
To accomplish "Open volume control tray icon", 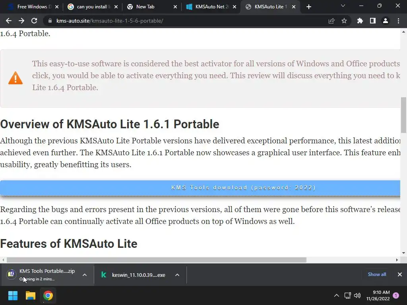I will [x=357, y=295].
